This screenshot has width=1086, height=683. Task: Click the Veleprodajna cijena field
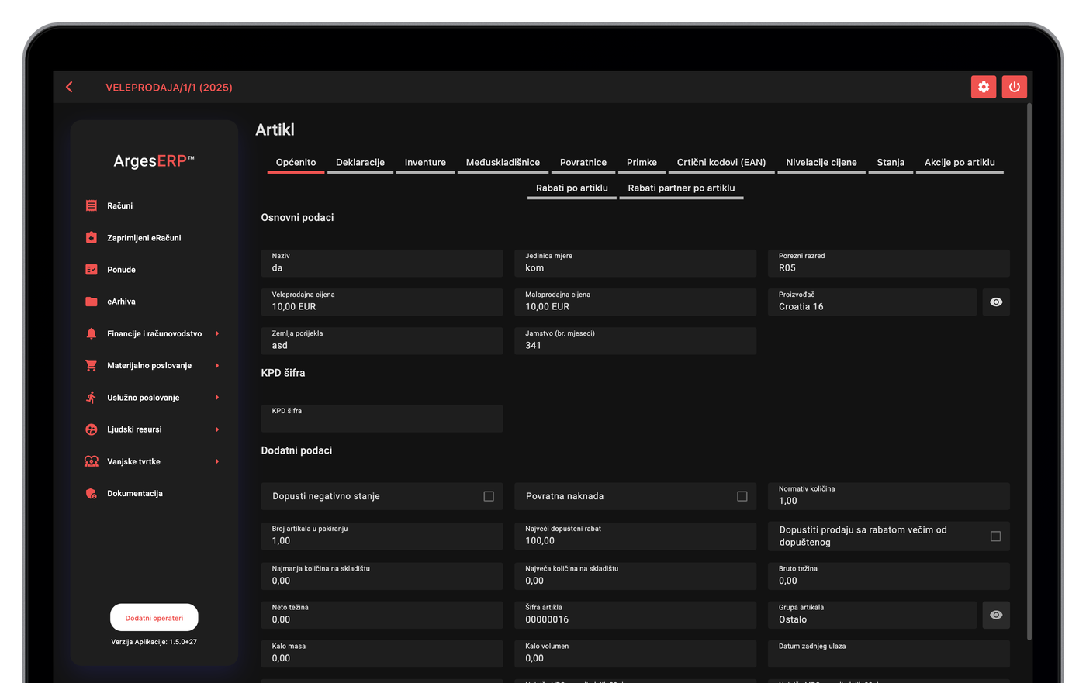[382, 302]
